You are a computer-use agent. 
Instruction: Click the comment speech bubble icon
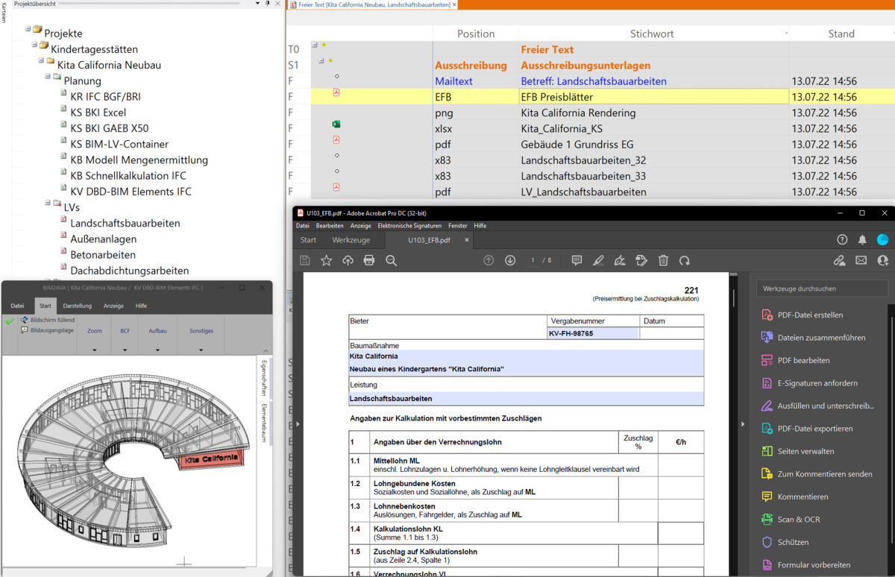pos(577,260)
